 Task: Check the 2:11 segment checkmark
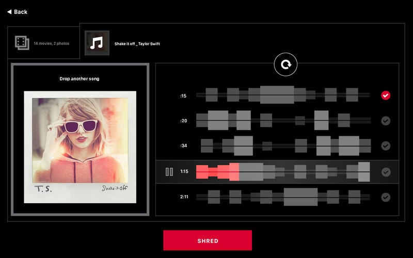pos(386,197)
